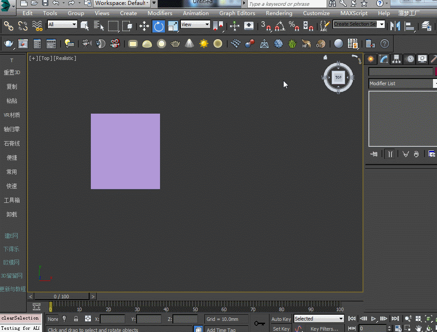Select the Select and Move tool

(x=144, y=26)
